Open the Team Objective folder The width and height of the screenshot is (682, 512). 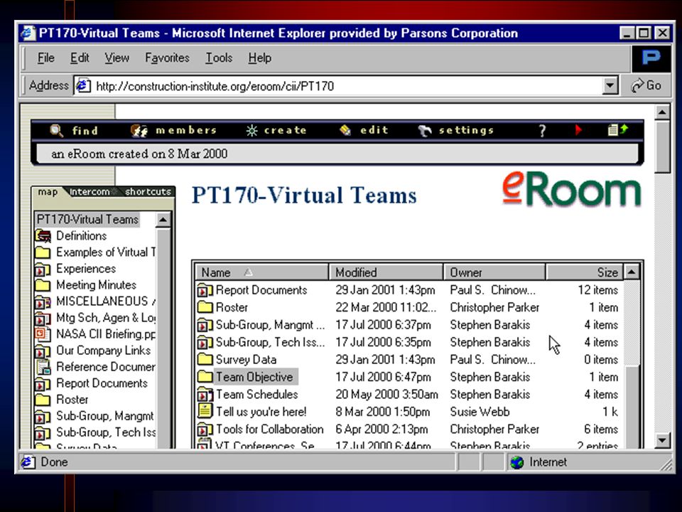pyautogui.click(x=254, y=377)
